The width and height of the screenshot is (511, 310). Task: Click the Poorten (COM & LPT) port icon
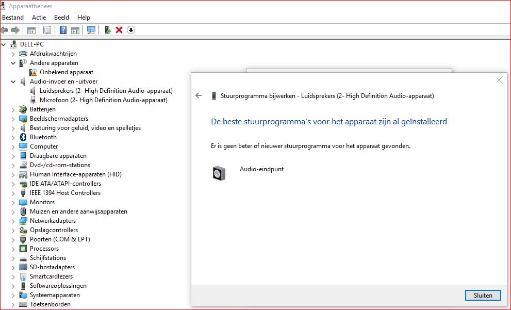click(23, 239)
